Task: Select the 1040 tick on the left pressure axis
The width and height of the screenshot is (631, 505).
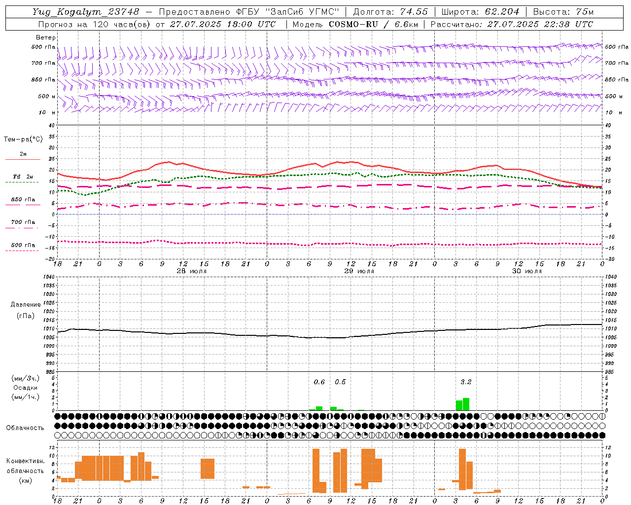Action: (48, 277)
